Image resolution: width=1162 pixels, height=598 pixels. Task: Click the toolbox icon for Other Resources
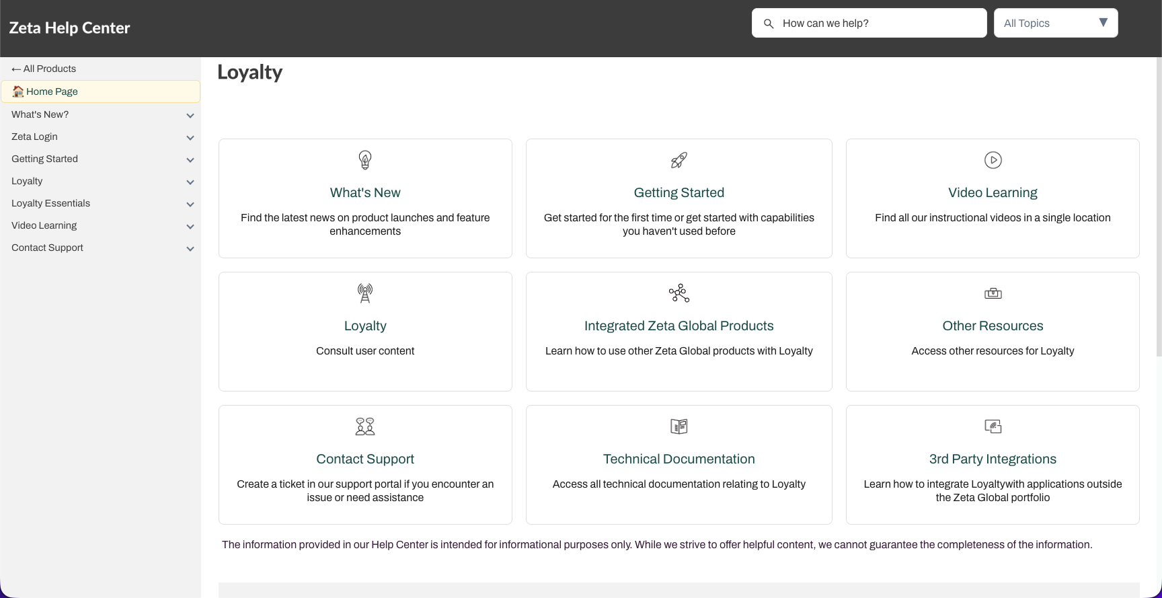tap(993, 293)
